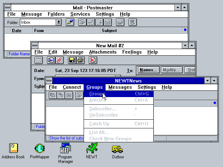Click the eye view-message icon in Mail toolbar

[83, 22]
